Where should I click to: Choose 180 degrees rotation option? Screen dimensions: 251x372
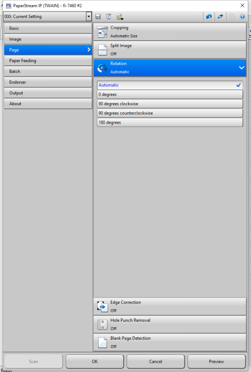[169, 122]
